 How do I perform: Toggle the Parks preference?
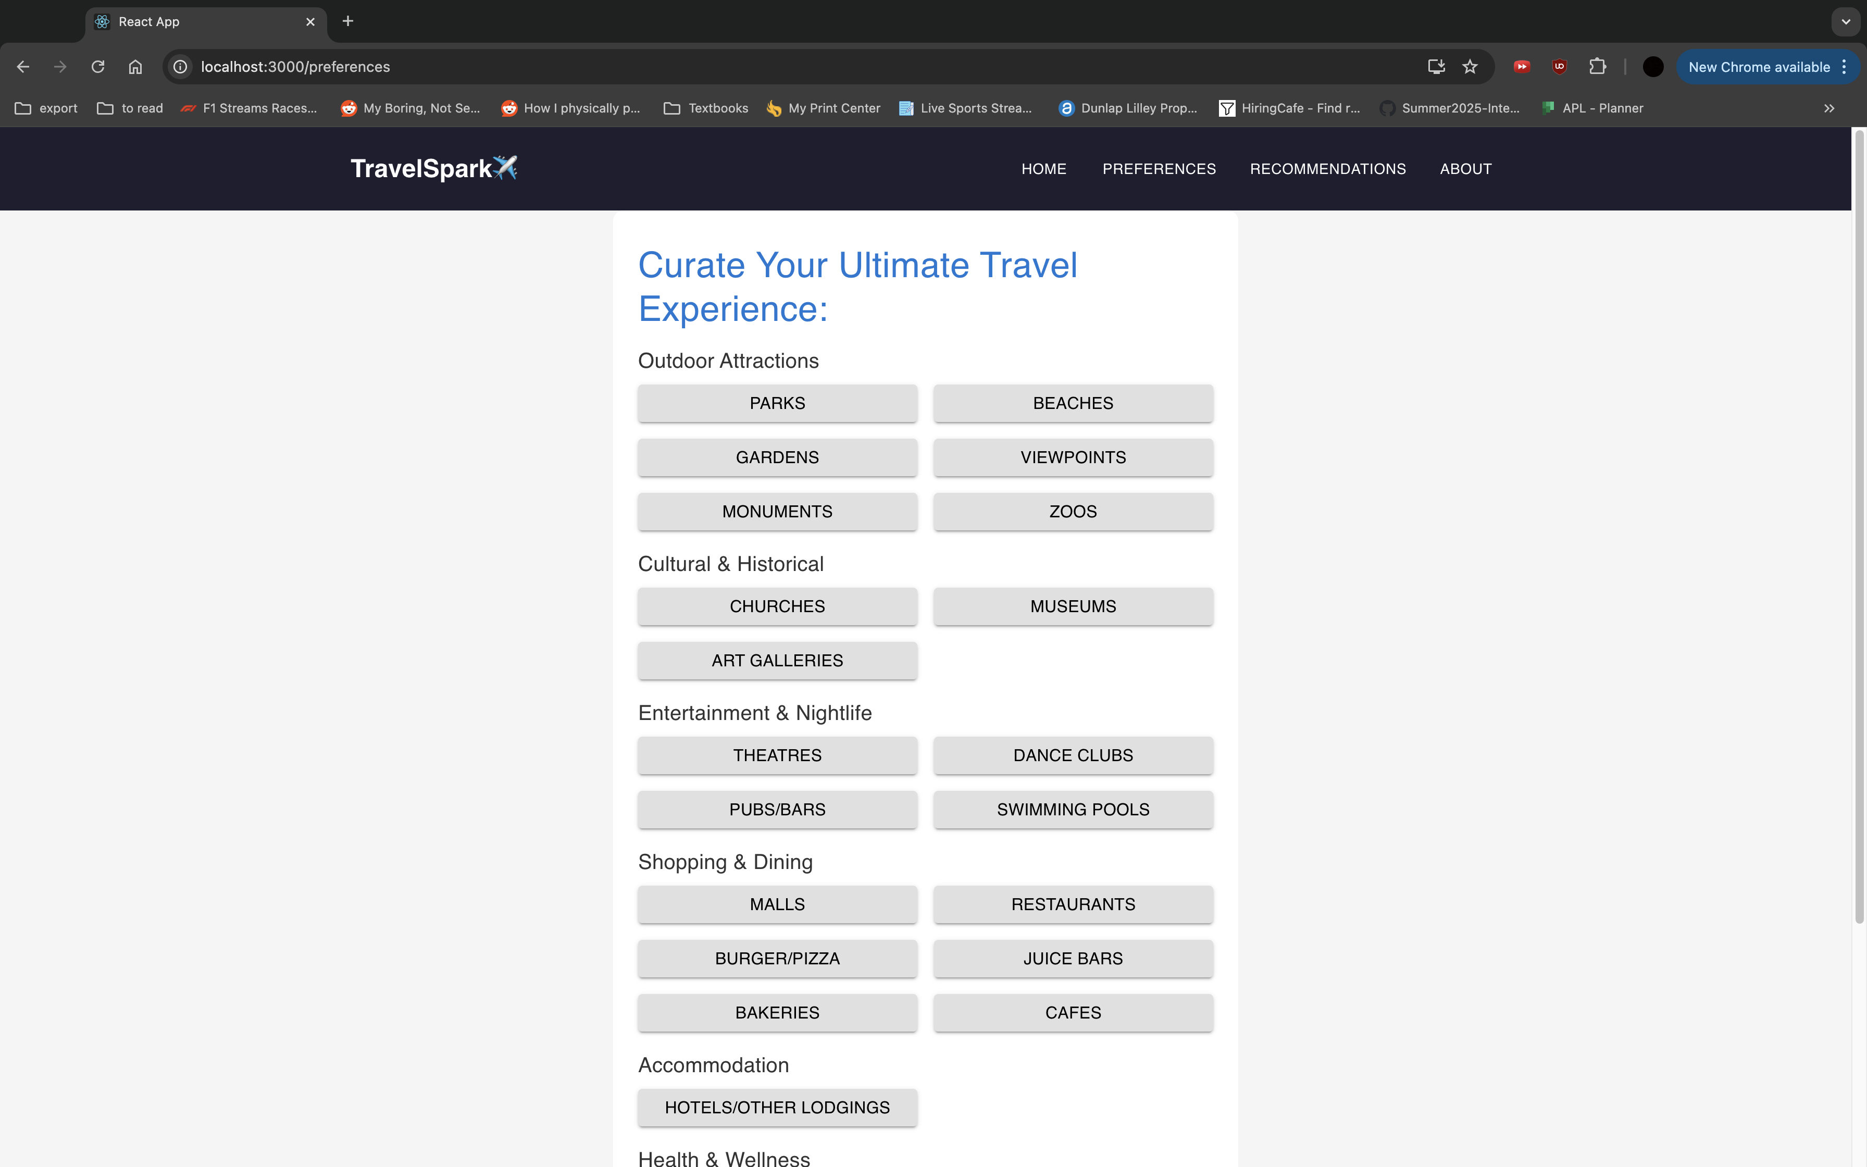(x=777, y=403)
